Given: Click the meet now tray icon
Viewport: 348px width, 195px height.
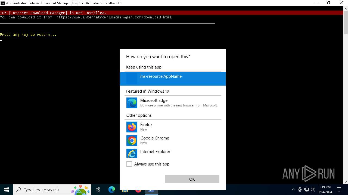Looking at the screenshot, I should click(300, 190).
